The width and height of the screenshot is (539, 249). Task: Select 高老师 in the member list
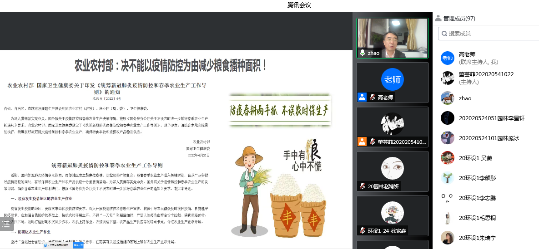click(467, 58)
